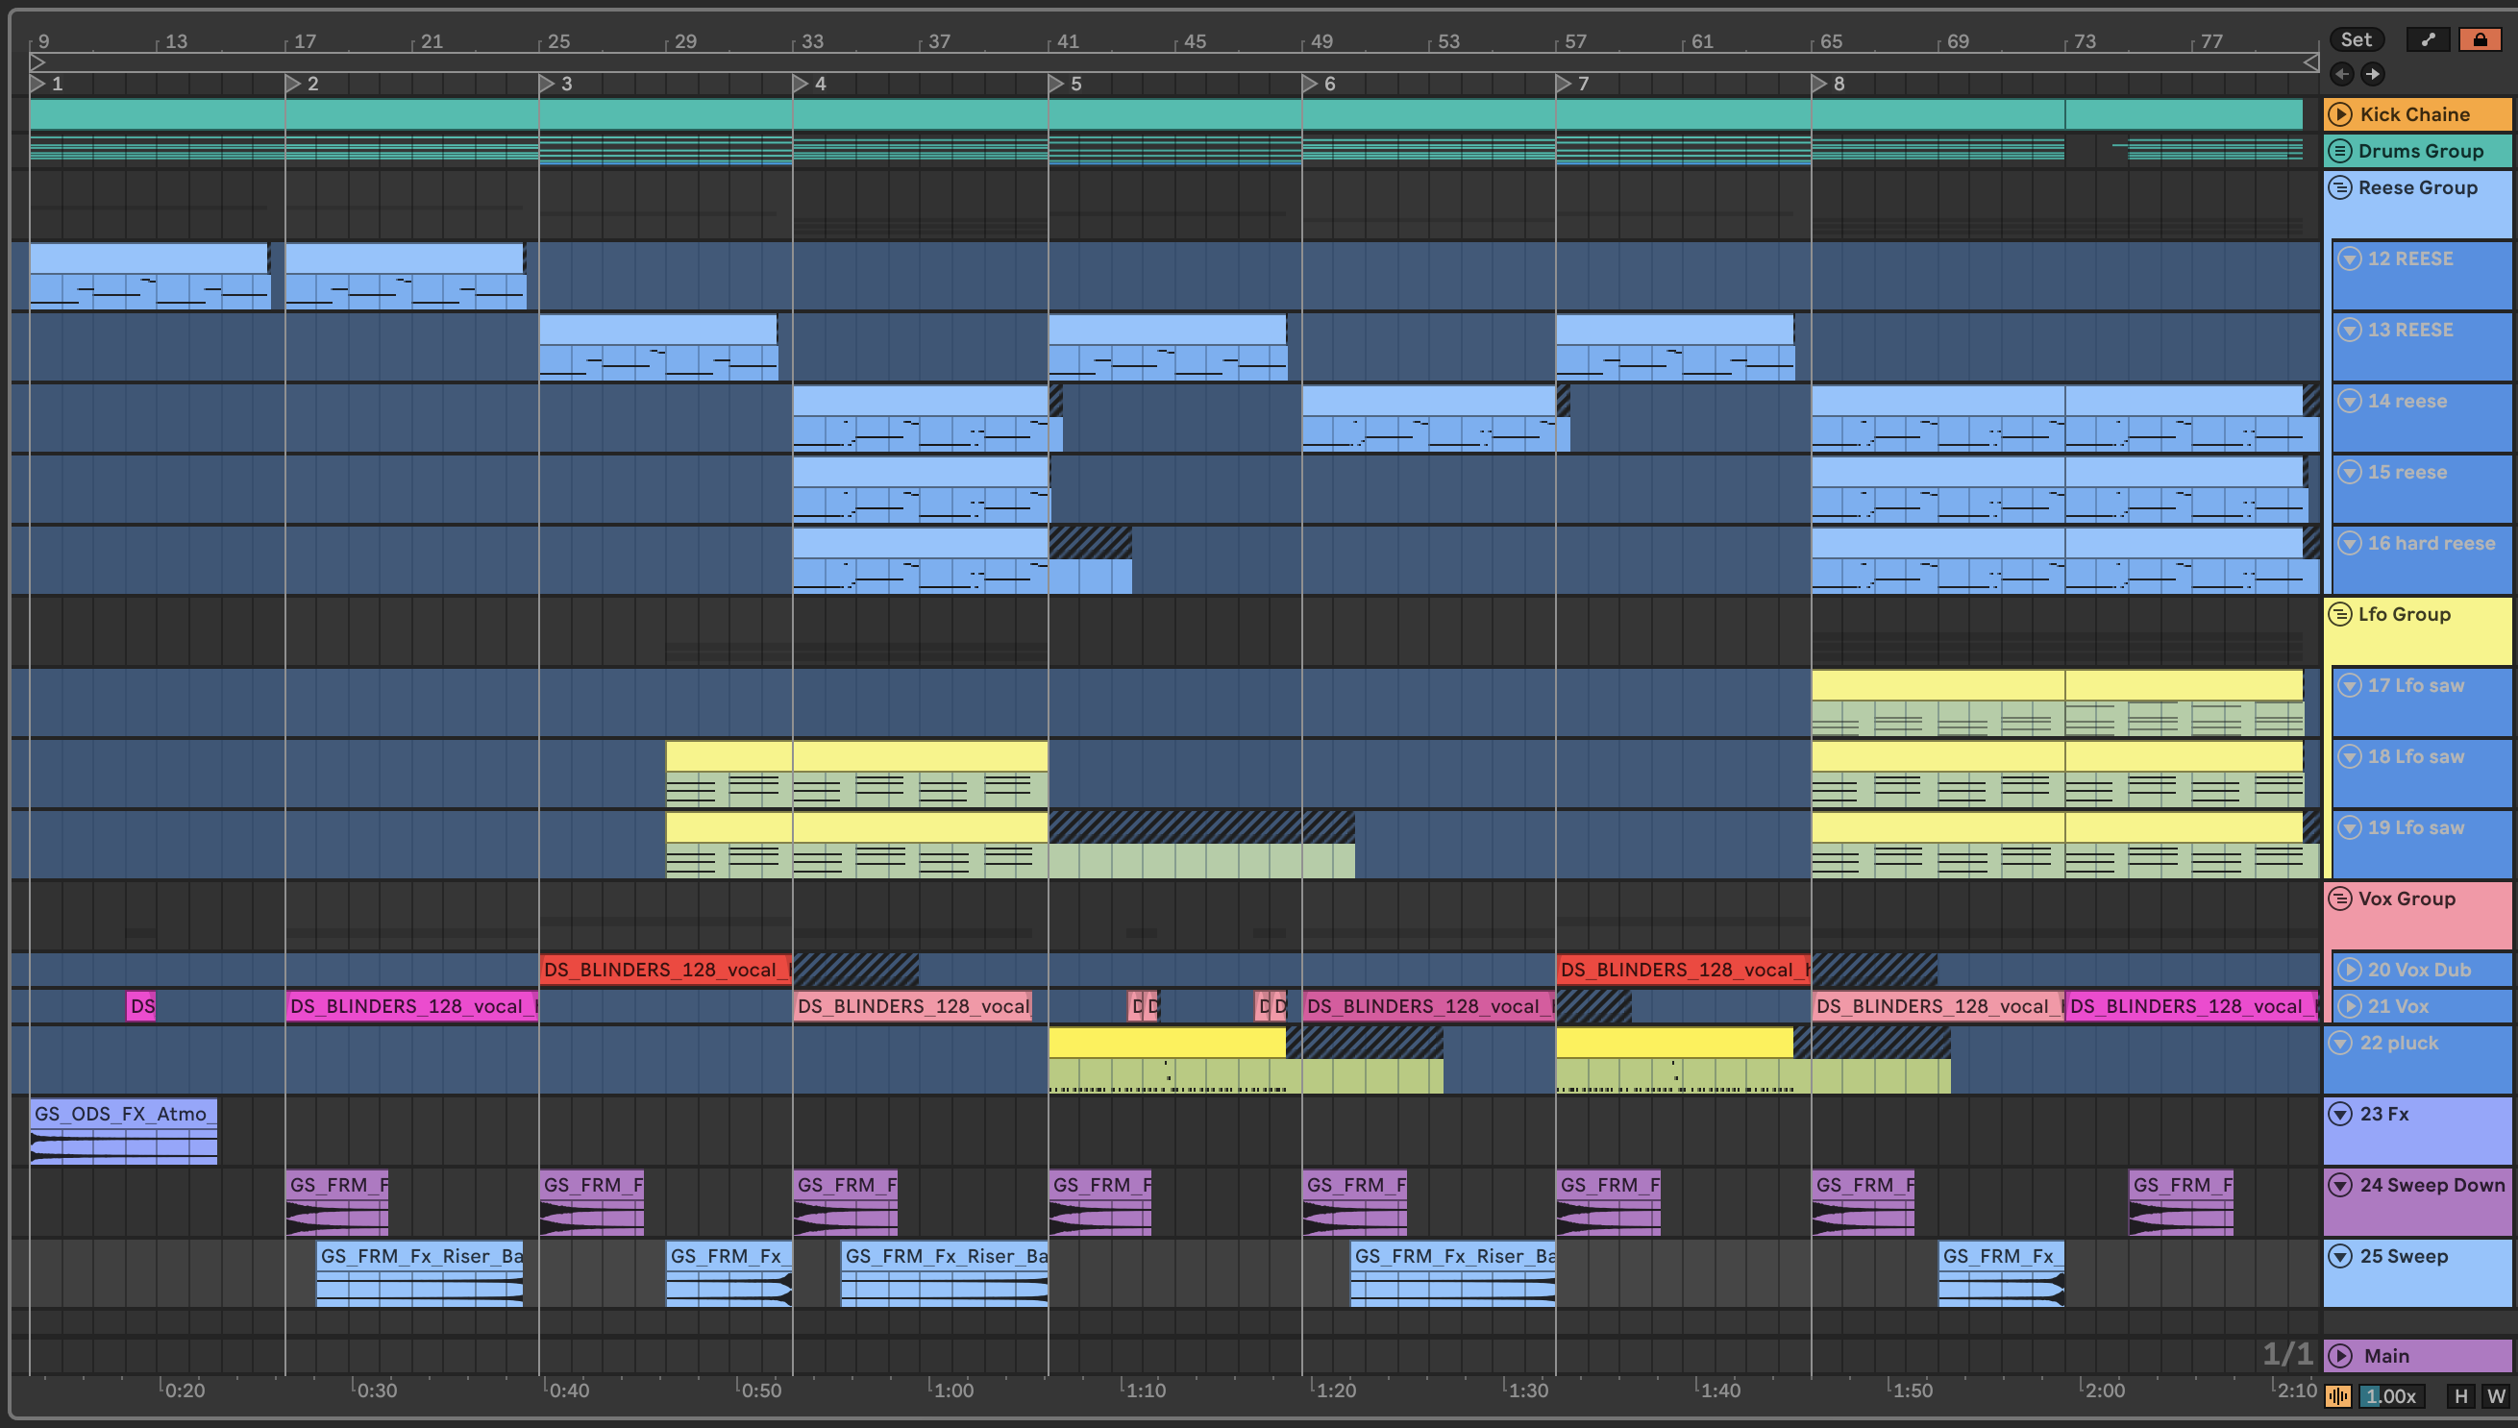This screenshot has width=2518, height=1428.
Task: Click the 1.00x zoom slider
Action: tap(2391, 1395)
